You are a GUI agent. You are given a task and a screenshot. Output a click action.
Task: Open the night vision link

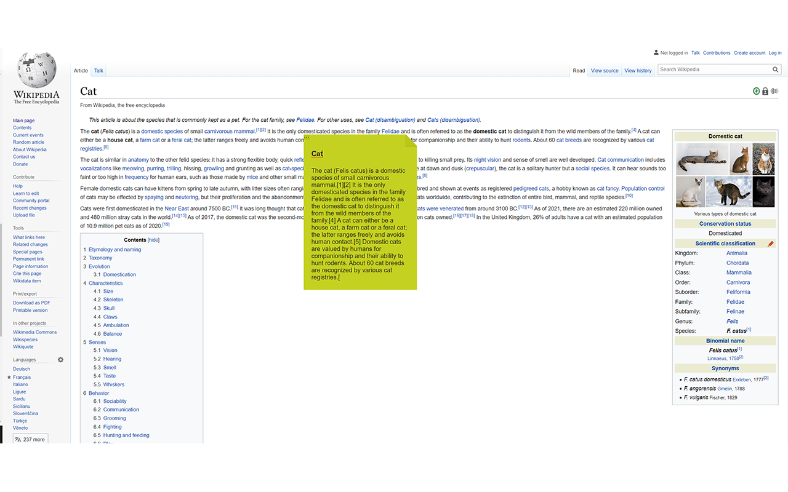pos(488,160)
